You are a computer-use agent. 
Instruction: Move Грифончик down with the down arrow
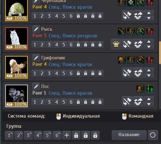pos(149,76)
